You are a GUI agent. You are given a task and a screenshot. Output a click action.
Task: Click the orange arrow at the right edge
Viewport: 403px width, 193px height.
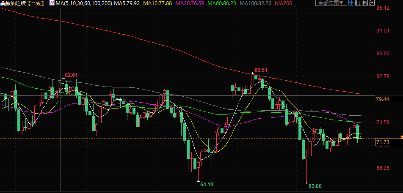(x=401, y=138)
